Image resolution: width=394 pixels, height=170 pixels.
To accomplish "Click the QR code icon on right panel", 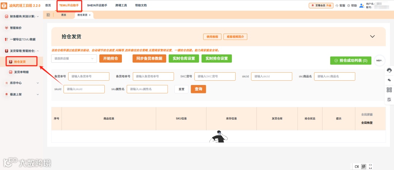I will tap(389, 90).
